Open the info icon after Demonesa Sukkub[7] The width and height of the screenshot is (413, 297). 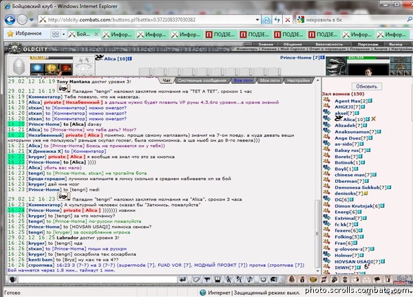[x=389, y=187]
